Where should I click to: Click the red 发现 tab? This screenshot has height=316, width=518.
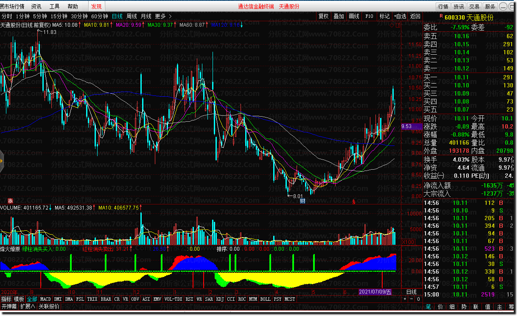click(x=97, y=6)
